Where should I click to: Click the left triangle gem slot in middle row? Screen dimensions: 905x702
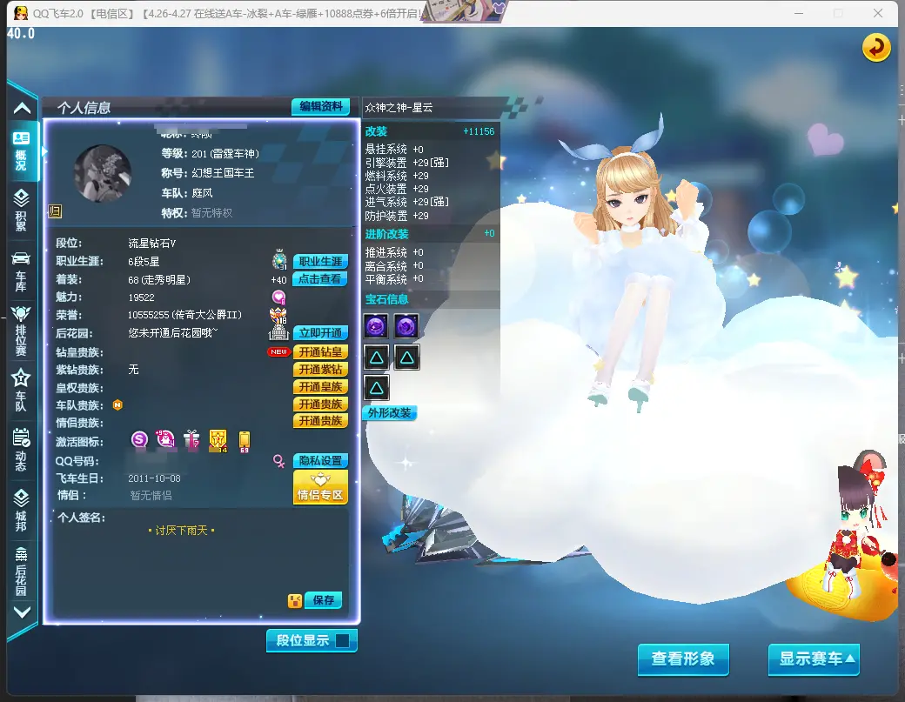pos(376,358)
